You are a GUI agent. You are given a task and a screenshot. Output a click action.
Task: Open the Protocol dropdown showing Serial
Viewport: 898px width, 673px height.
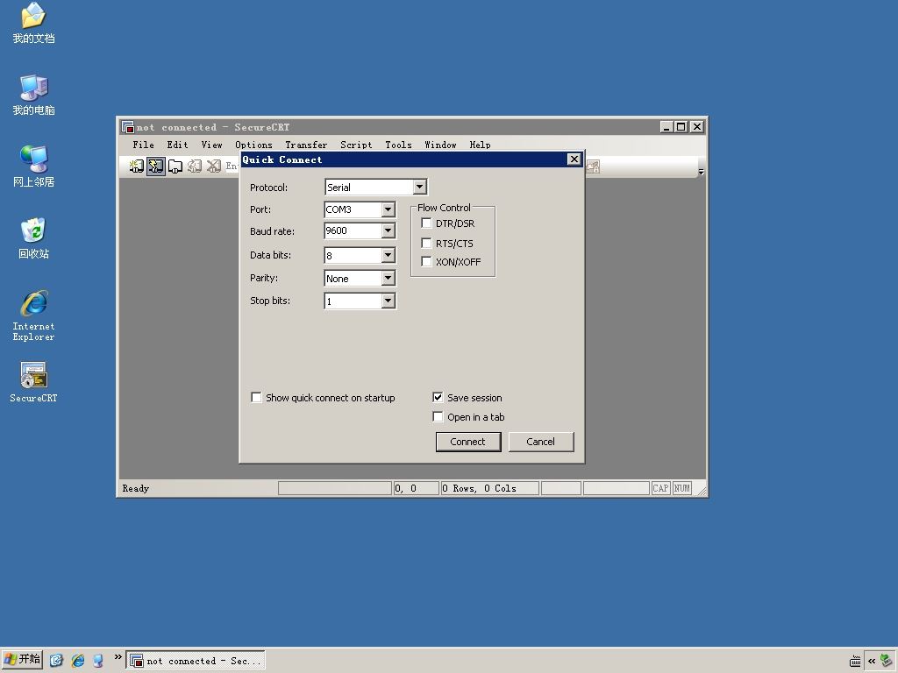pyautogui.click(x=420, y=187)
